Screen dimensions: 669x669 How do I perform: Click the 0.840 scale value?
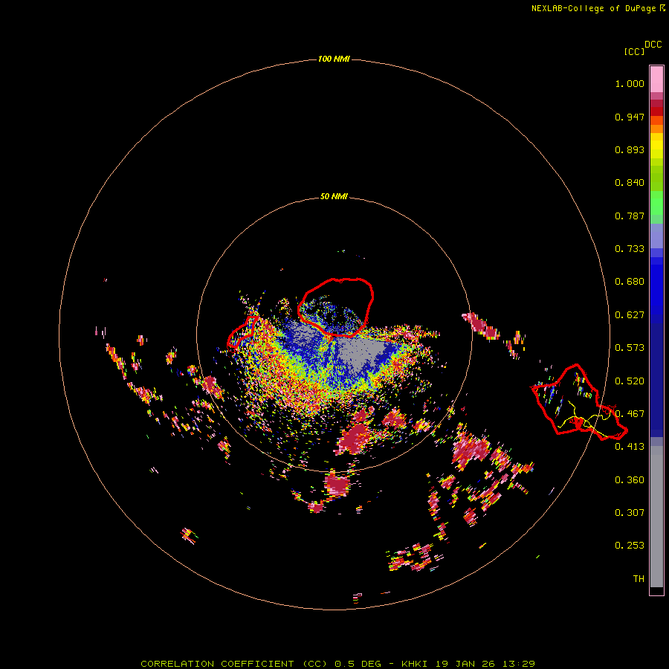[x=630, y=183]
